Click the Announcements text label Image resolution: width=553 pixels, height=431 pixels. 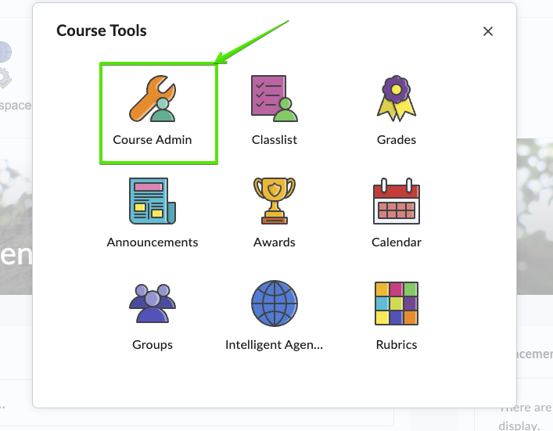click(x=153, y=242)
